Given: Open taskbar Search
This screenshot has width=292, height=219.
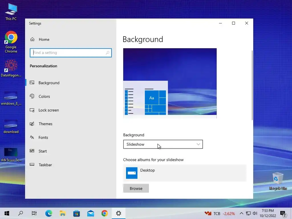Looking at the screenshot, I should point(21,213).
